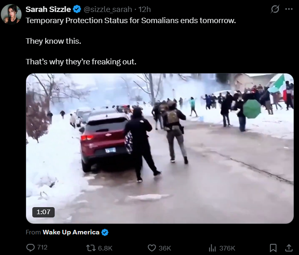Share post via upload arrow icon
The height and width of the screenshot is (255, 299).
[x=289, y=248]
